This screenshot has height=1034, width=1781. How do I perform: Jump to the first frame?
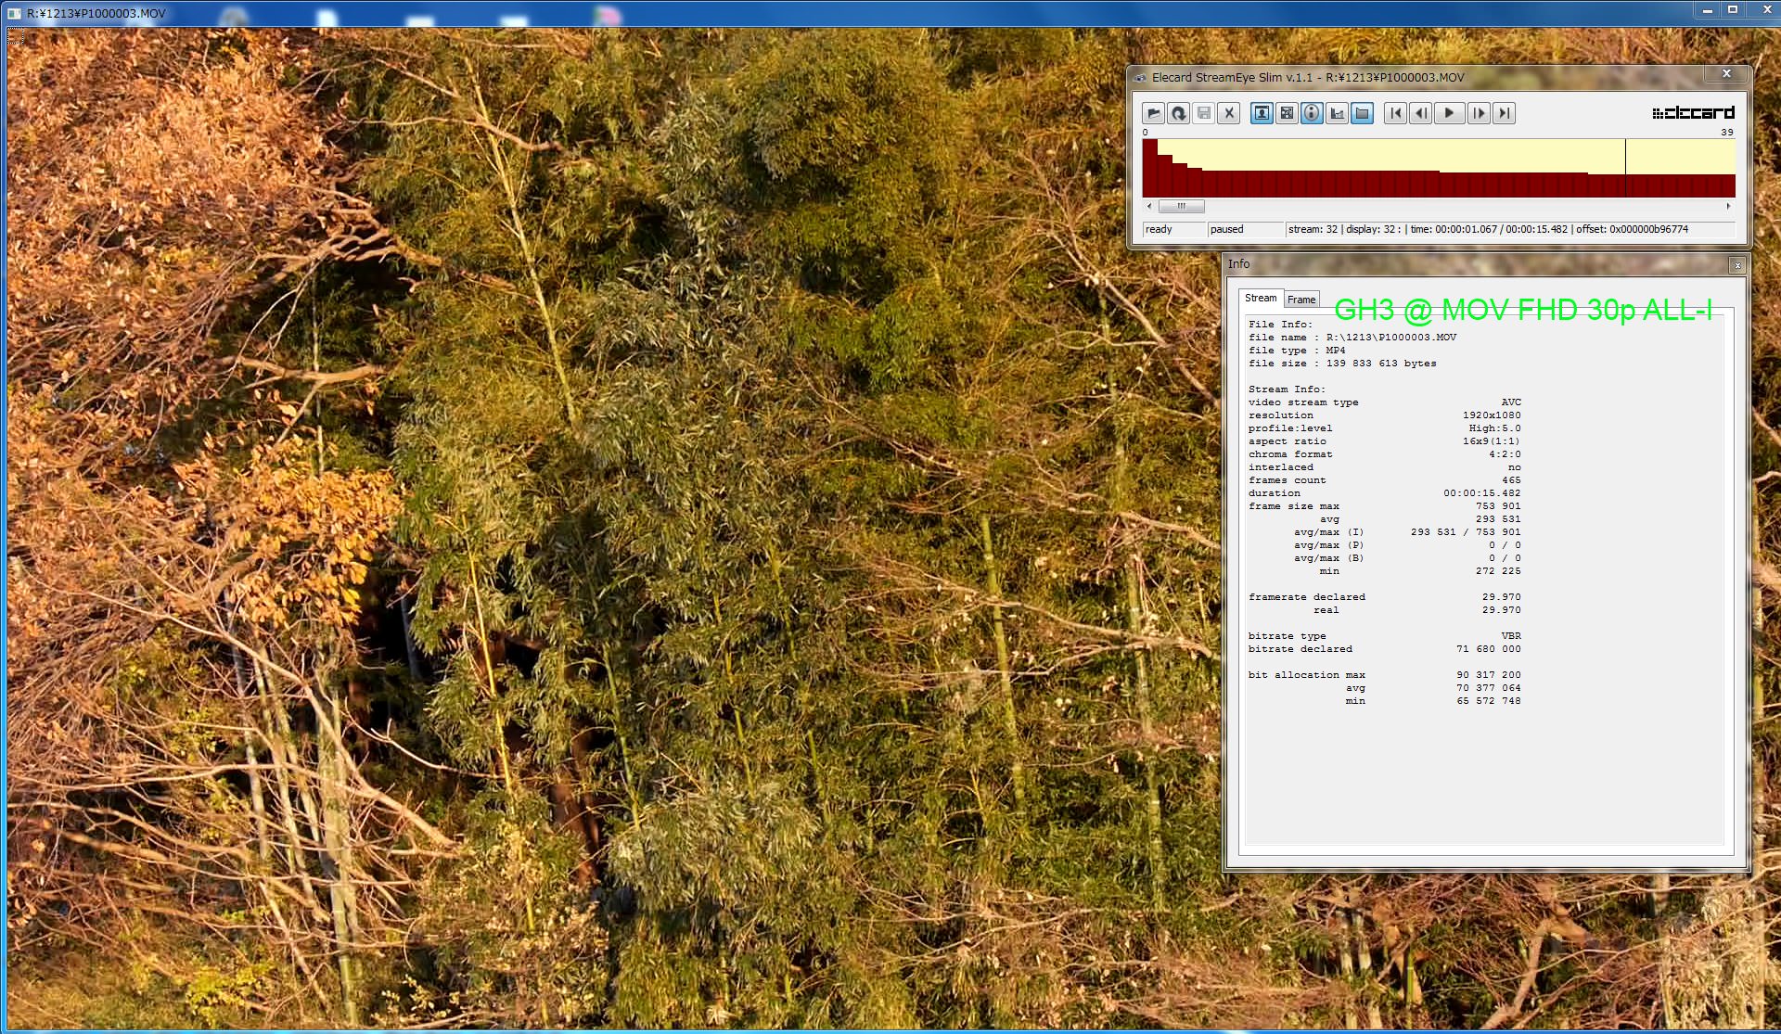1395,113
